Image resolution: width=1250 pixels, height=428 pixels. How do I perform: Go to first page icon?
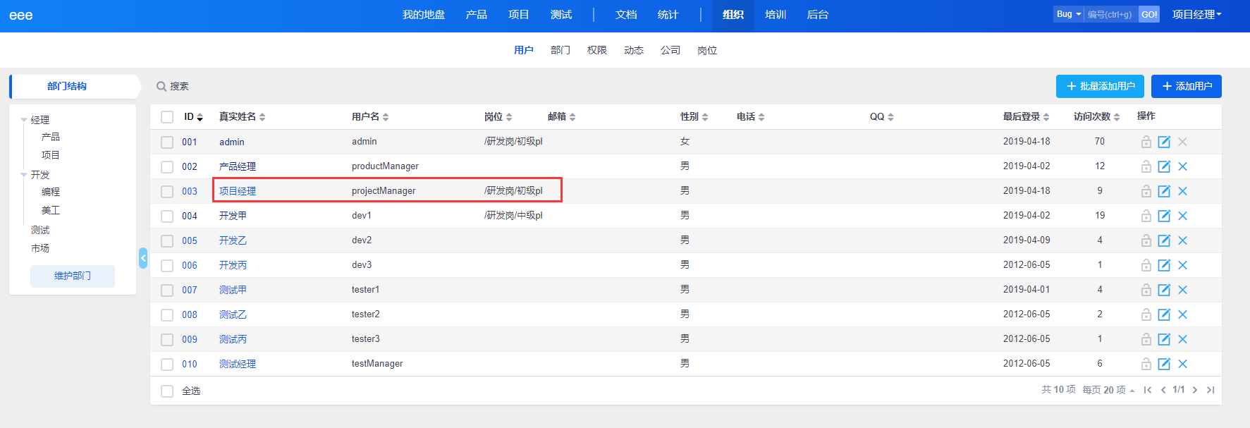[x=1148, y=390]
